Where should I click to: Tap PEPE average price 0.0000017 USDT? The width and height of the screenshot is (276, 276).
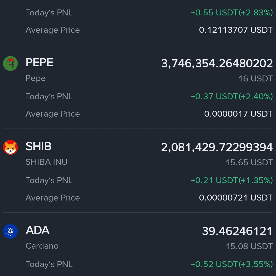(x=238, y=114)
